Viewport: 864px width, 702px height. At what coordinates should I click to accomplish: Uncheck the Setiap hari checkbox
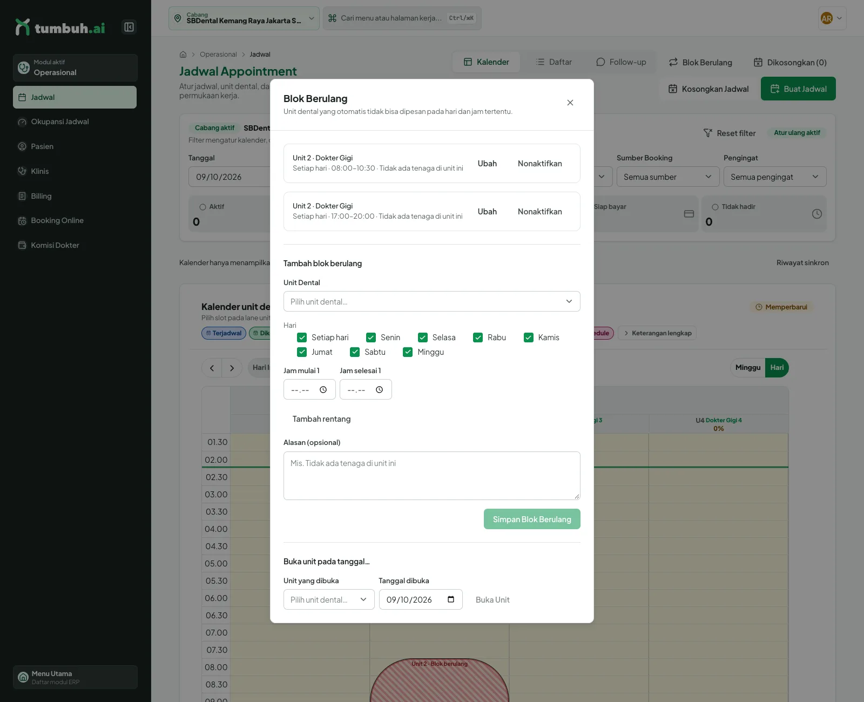(302, 337)
